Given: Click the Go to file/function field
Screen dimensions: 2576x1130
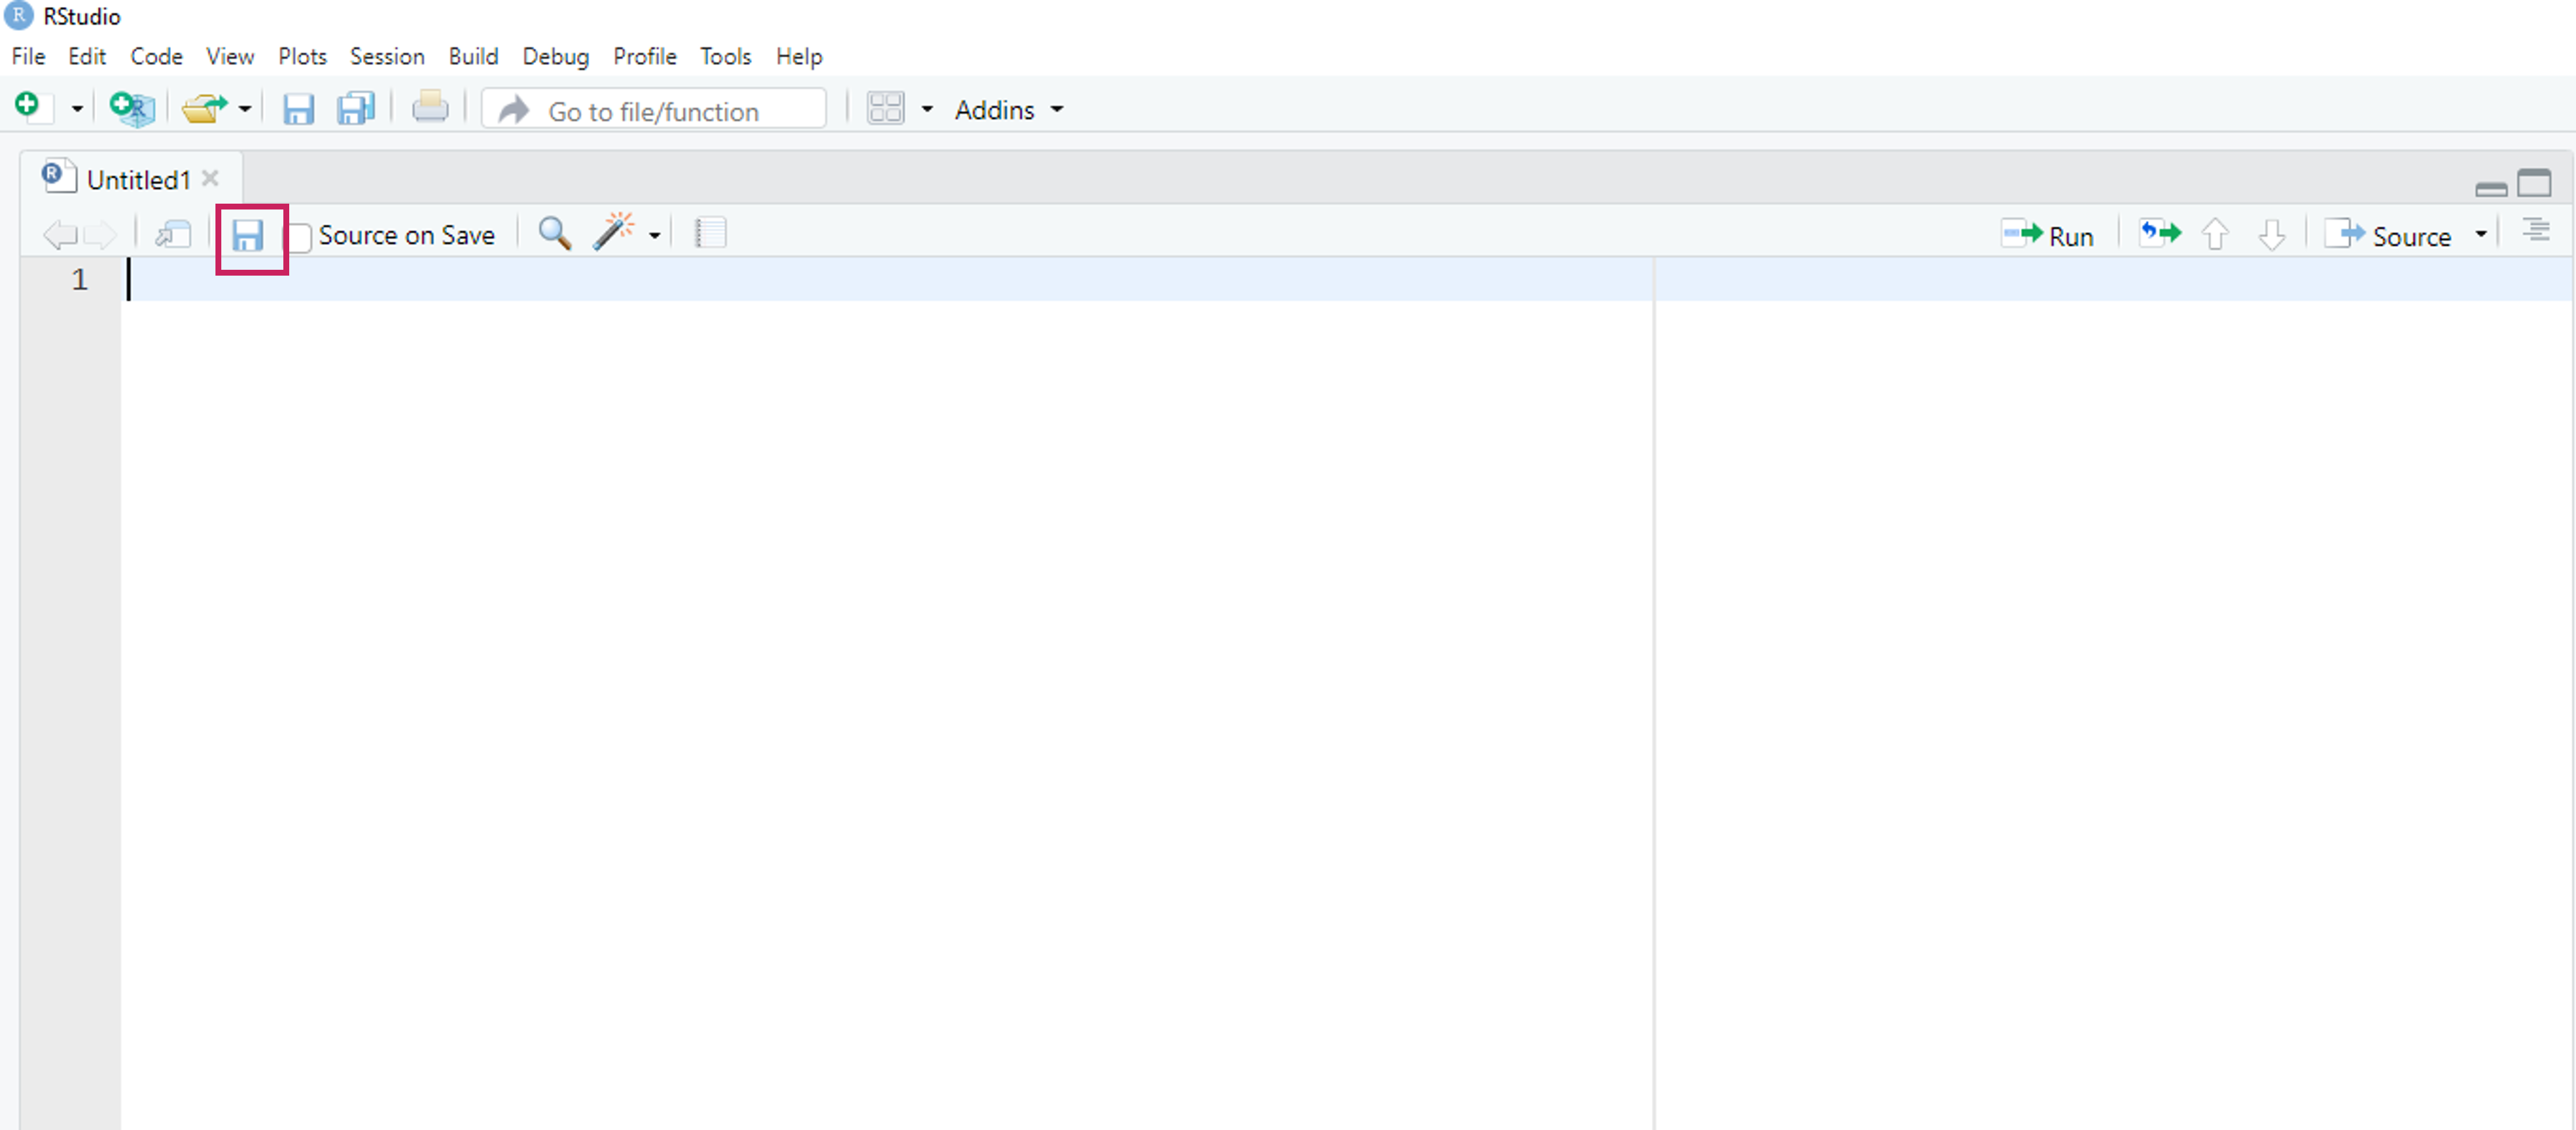Looking at the screenshot, I should (654, 110).
